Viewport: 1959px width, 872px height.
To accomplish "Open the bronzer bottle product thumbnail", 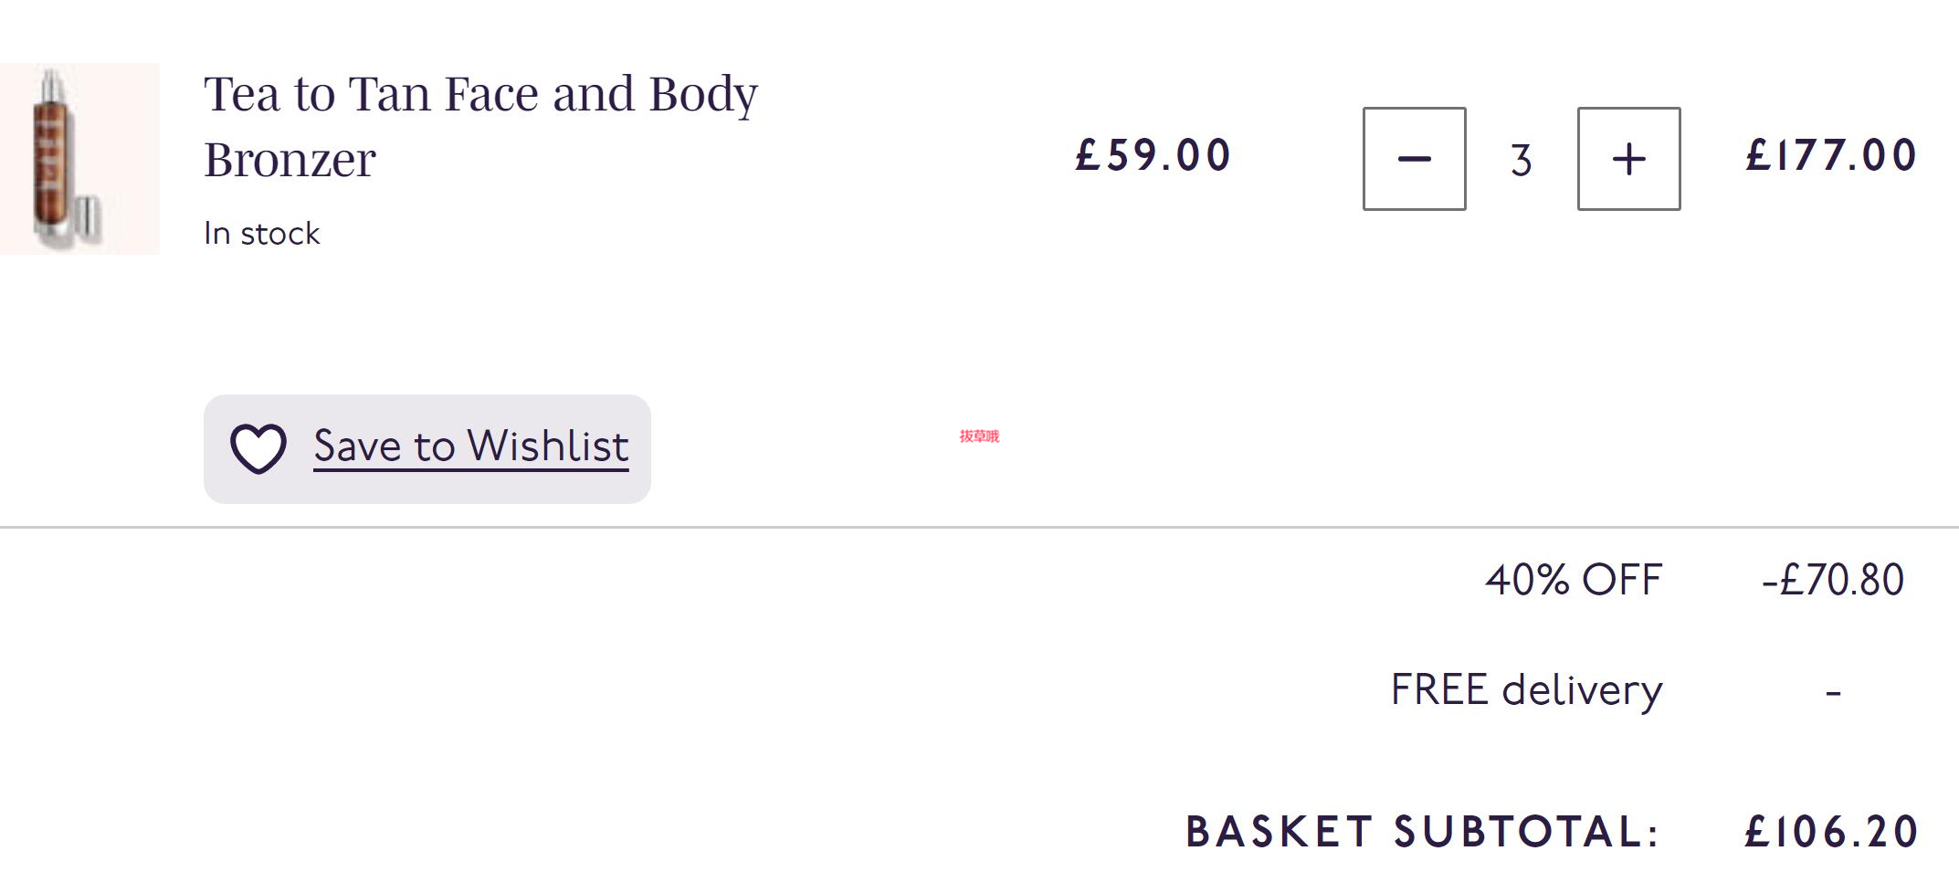I will (79, 159).
